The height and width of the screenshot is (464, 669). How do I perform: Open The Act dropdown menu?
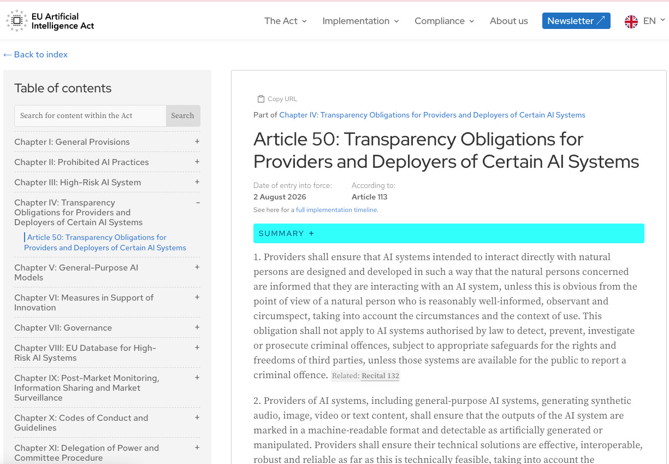[286, 21]
